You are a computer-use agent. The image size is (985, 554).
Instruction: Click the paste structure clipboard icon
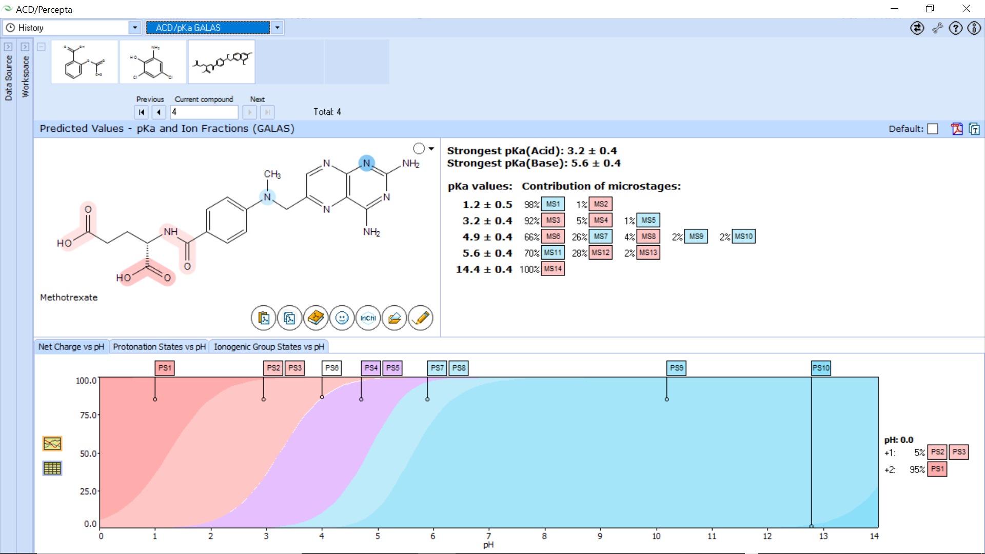click(x=263, y=318)
